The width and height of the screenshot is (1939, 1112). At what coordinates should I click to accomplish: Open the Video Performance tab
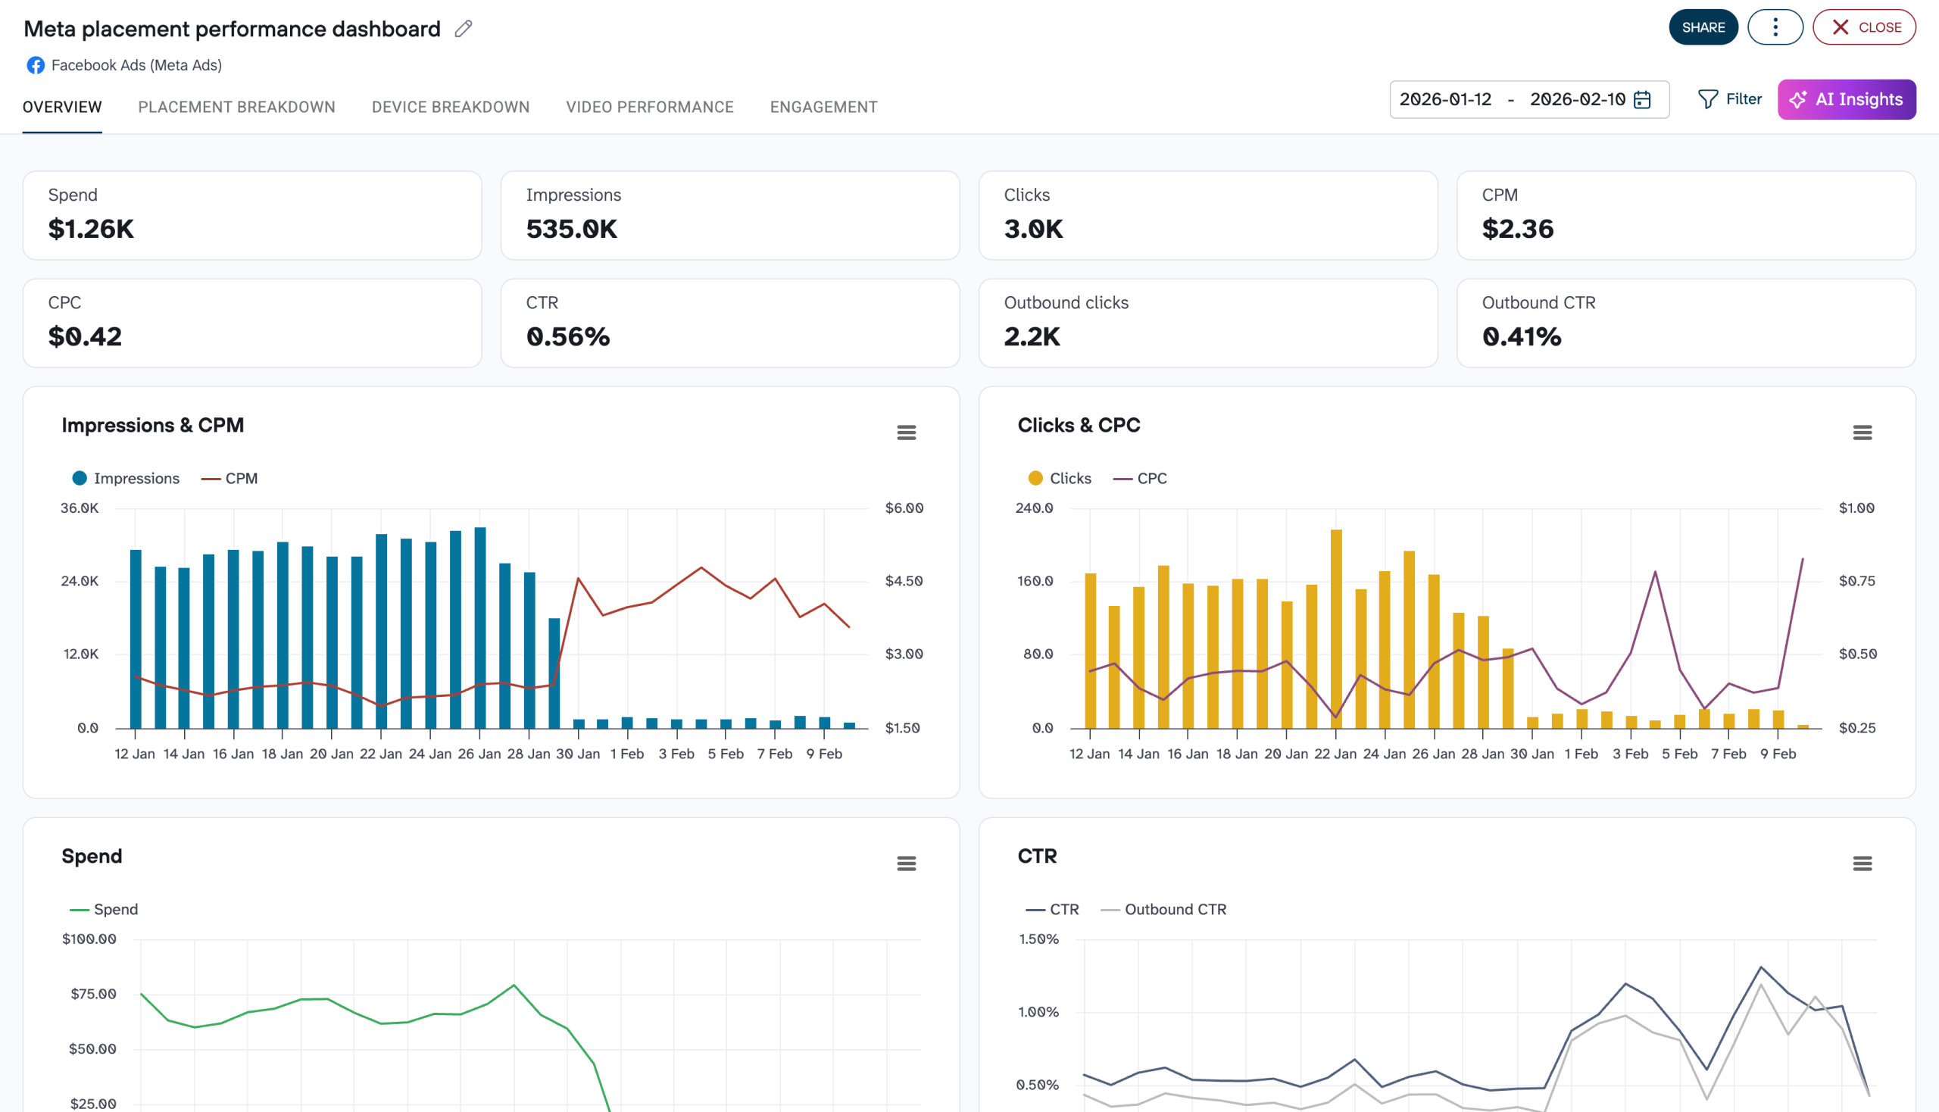coord(650,107)
